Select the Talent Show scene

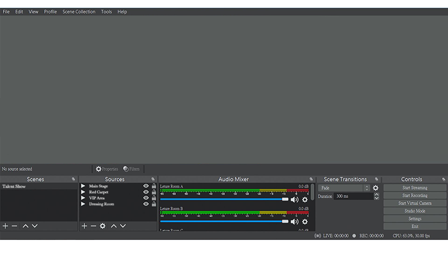coord(39,186)
